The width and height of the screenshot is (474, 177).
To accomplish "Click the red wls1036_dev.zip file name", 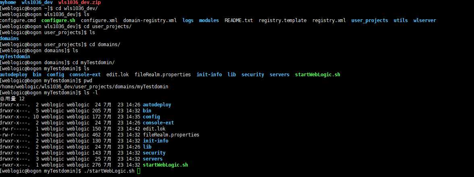I will click(79, 2).
